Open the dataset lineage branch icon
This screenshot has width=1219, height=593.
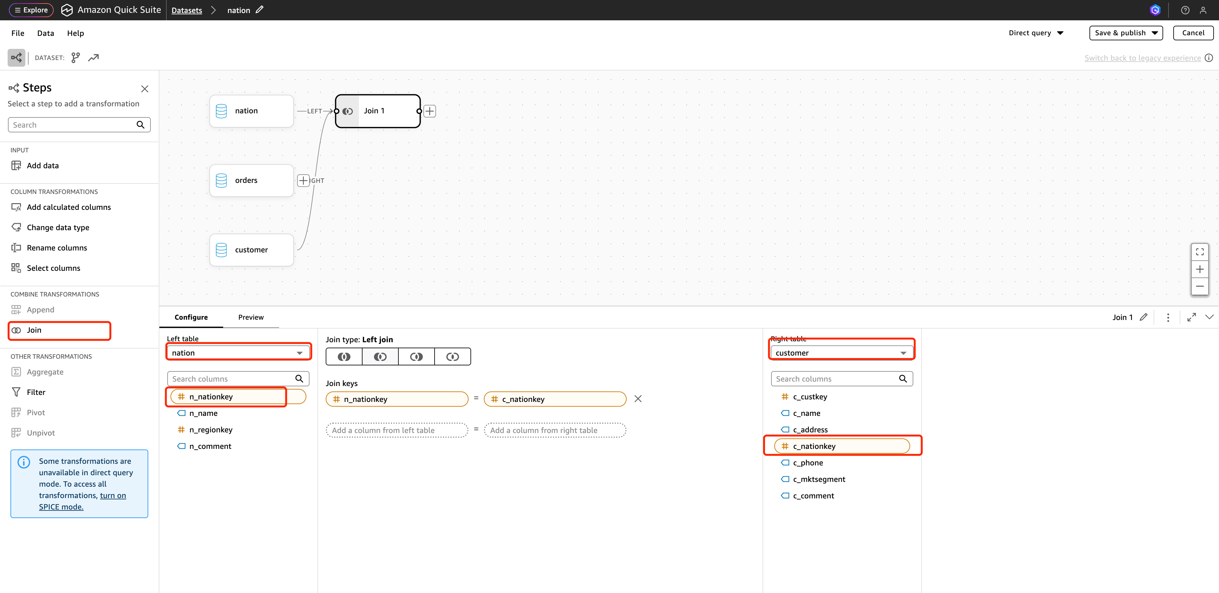(x=76, y=58)
